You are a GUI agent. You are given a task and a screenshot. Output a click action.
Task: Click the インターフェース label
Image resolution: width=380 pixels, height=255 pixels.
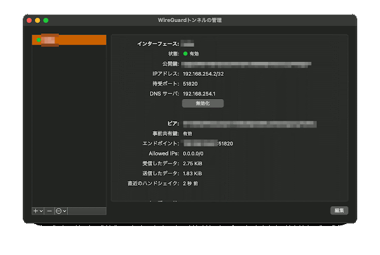158,44
